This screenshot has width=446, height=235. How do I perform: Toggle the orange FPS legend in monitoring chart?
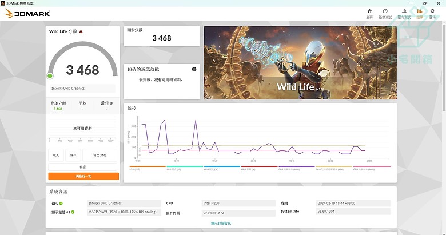tap(148, 168)
